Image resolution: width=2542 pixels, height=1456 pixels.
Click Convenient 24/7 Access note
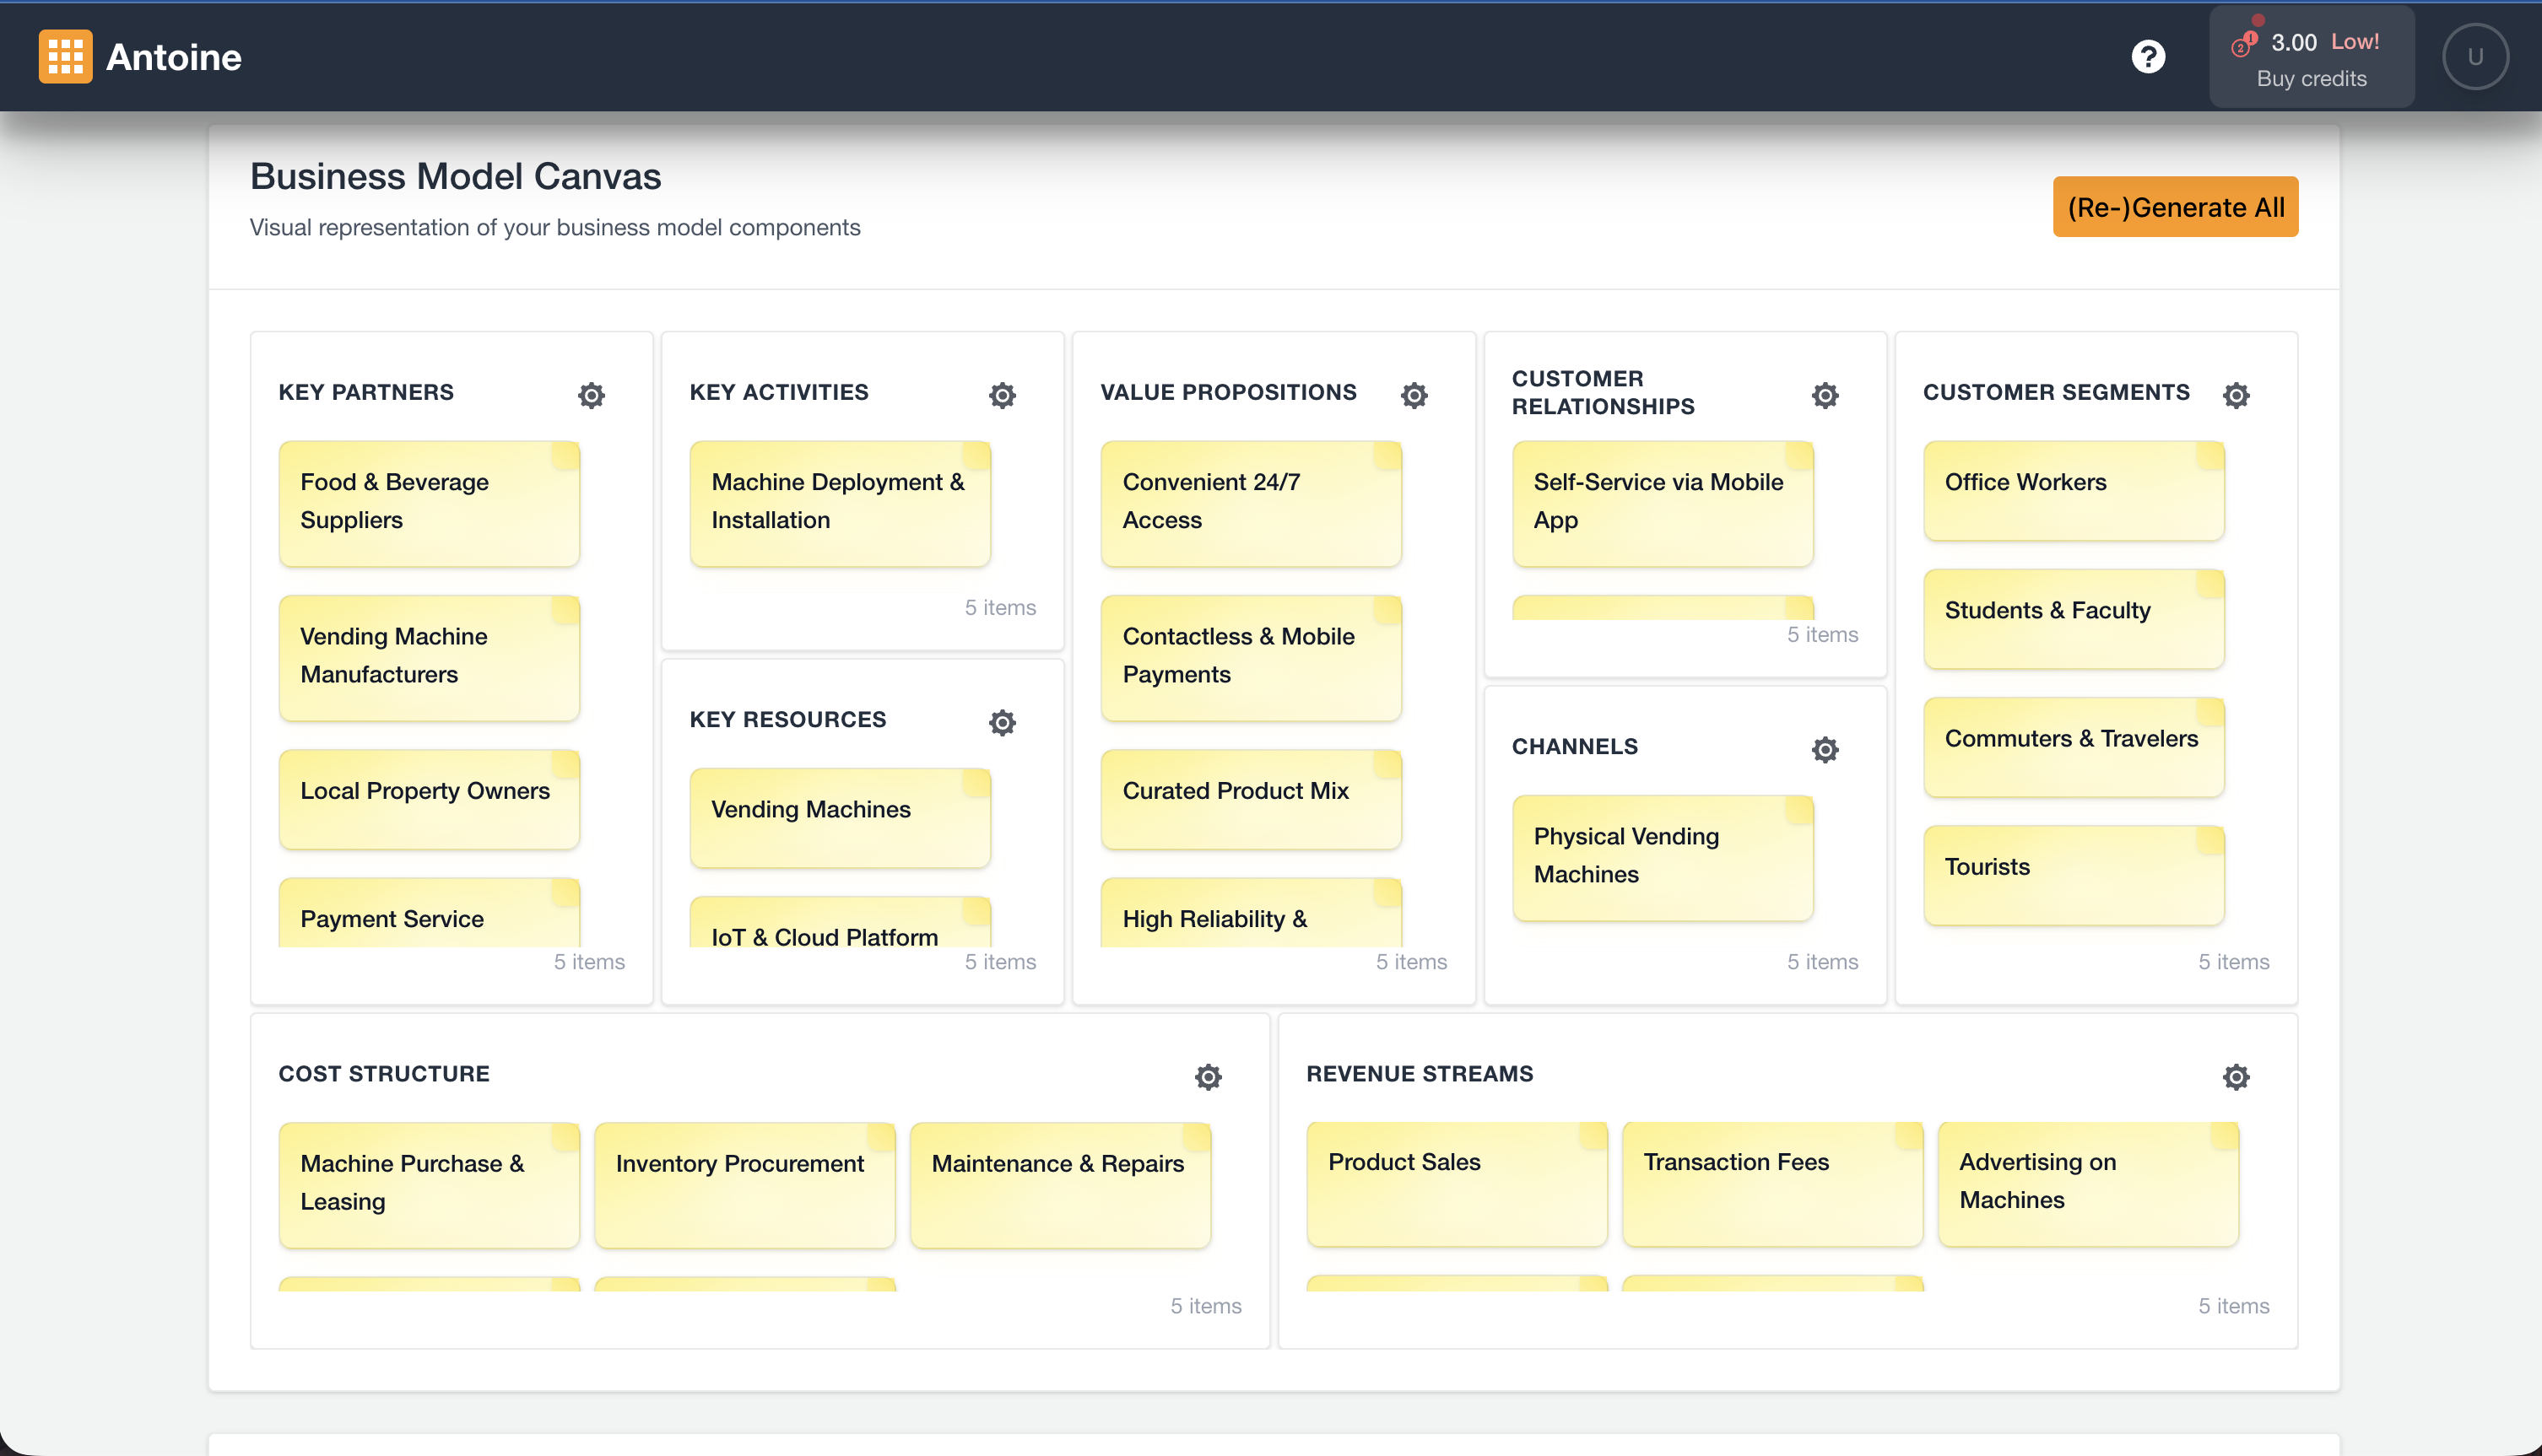pyautogui.click(x=1251, y=503)
